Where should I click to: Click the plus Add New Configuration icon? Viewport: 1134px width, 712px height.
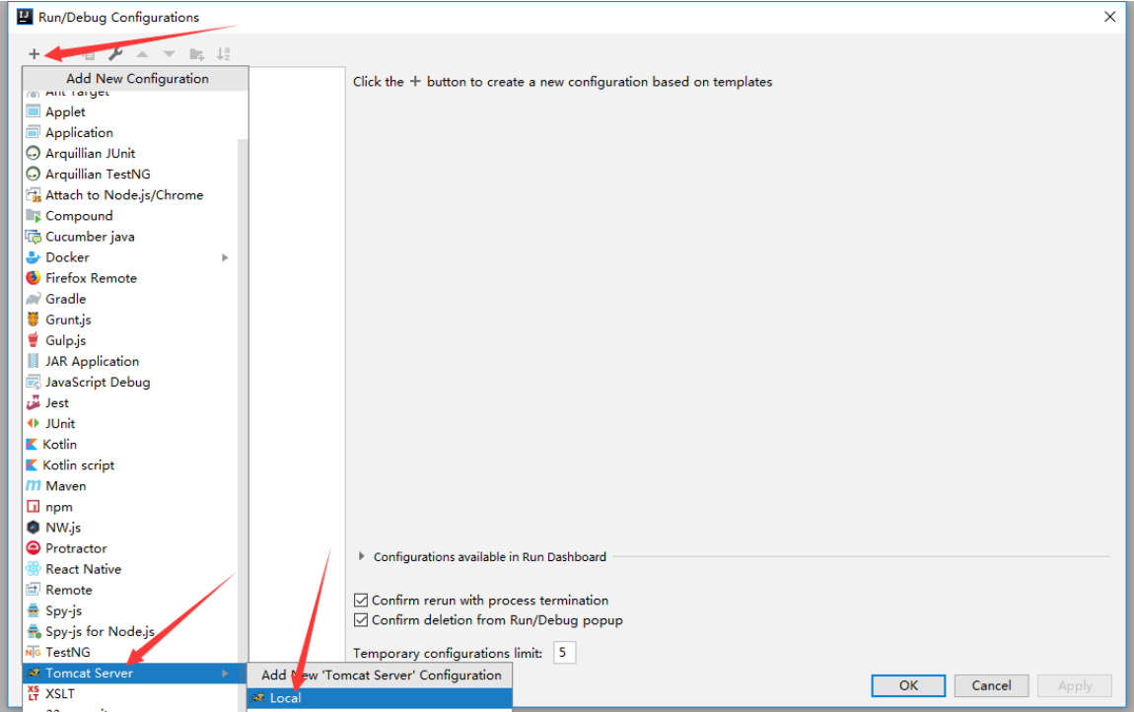tap(34, 53)
